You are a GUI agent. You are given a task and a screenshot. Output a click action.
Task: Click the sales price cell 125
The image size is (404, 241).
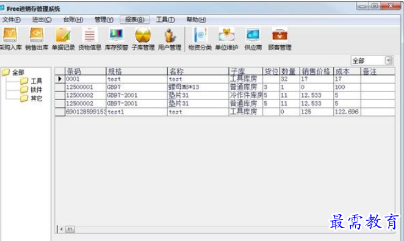317,112
